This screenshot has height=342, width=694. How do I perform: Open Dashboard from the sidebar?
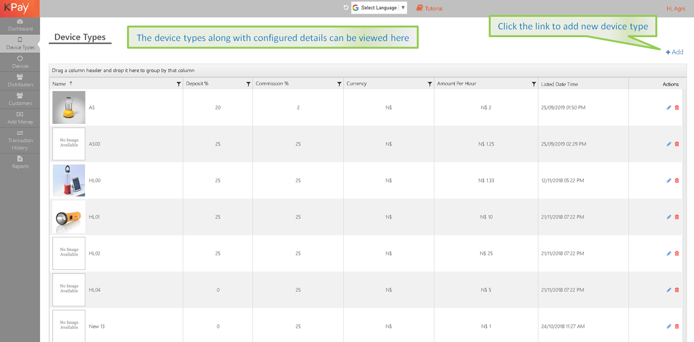(20, 25)
